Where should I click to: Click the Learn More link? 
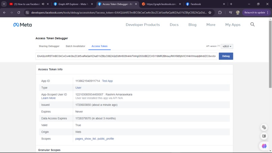(x=48, y=98)
